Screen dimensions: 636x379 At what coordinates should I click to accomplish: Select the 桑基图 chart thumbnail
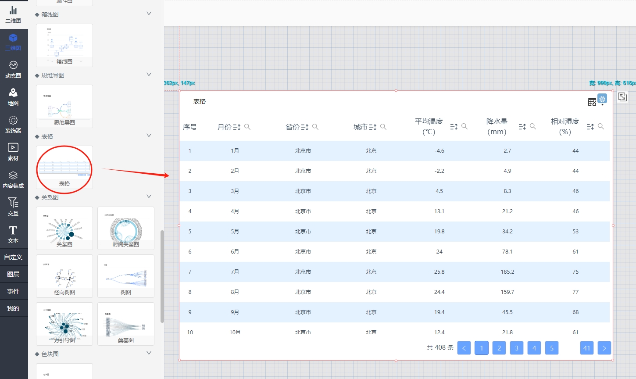click(x=126, y=324)
